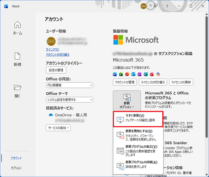Collapse the 更新オプション dropdown button
Image resolution: width=209 pixels, height=177 pixels.
[127, 101]
